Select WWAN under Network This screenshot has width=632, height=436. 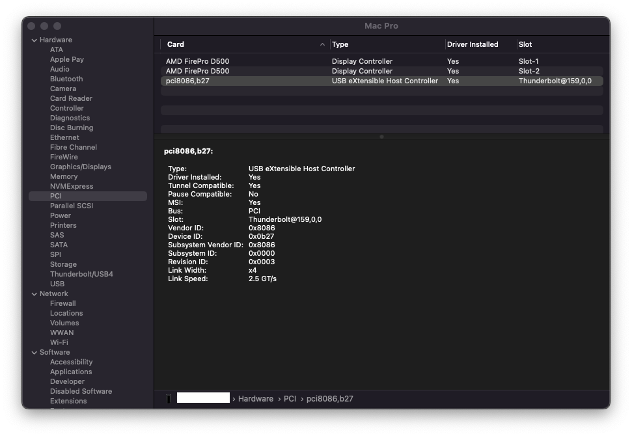(x=62, y=333)
